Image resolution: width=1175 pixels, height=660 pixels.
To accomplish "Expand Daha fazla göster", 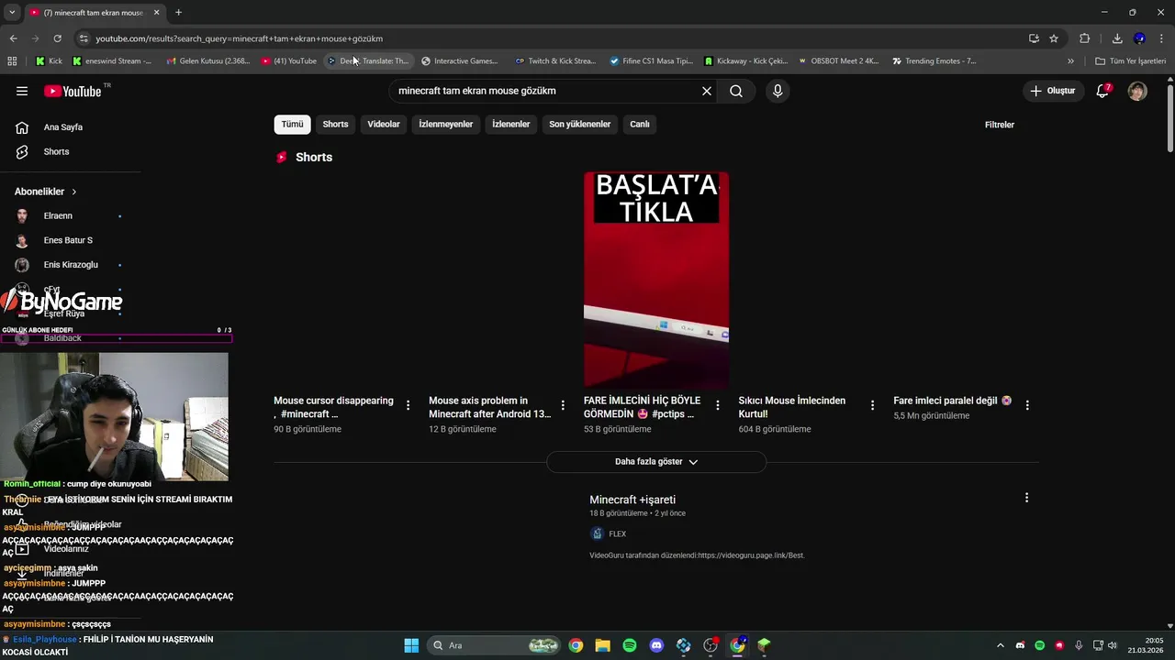I will (656, 462).
